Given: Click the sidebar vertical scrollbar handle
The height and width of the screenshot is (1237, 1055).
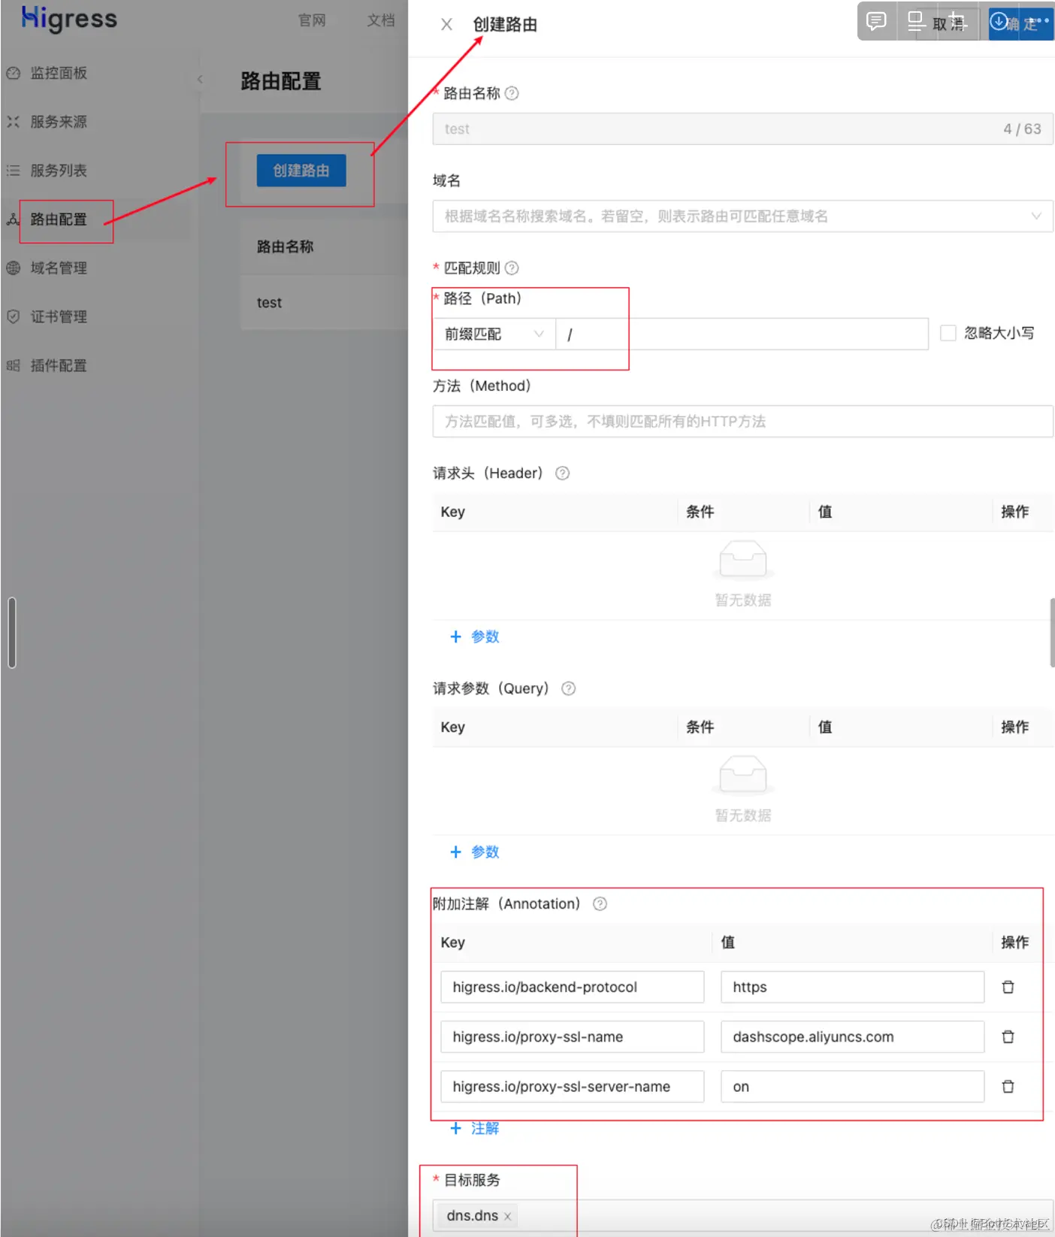Looking at the screenshot, I should click(x=12, y=632).
